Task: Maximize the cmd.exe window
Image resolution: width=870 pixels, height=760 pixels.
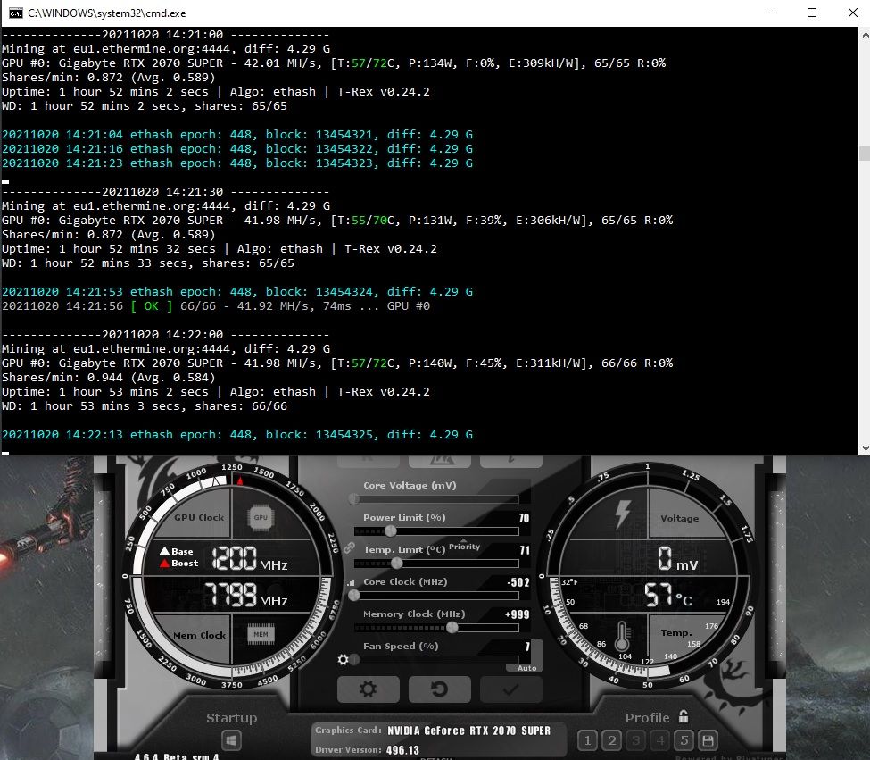Action: pos(812,13)
